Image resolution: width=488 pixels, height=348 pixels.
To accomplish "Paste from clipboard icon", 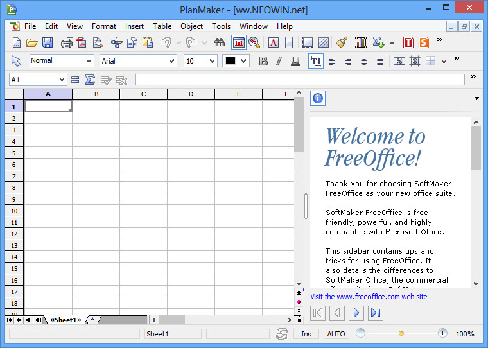I will 148,42.
